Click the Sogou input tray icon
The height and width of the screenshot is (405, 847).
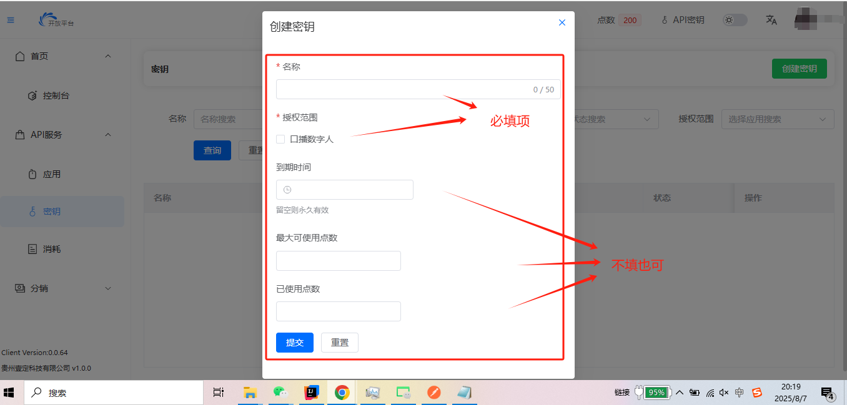pyautogui.click(x=757, y=393)
